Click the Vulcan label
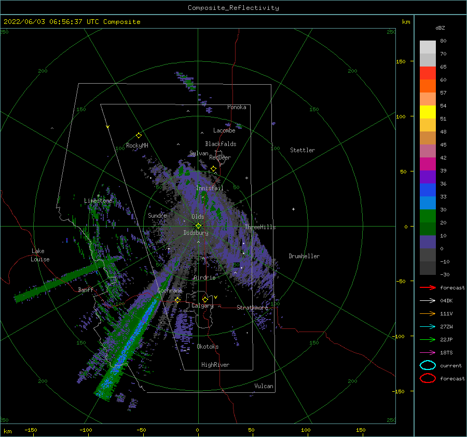This screenshot has width=467, height=437. 264,386
